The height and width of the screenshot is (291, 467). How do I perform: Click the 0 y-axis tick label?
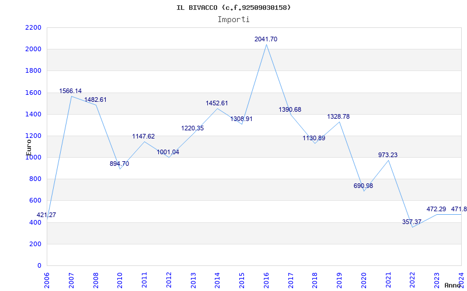tap(39, 266)
